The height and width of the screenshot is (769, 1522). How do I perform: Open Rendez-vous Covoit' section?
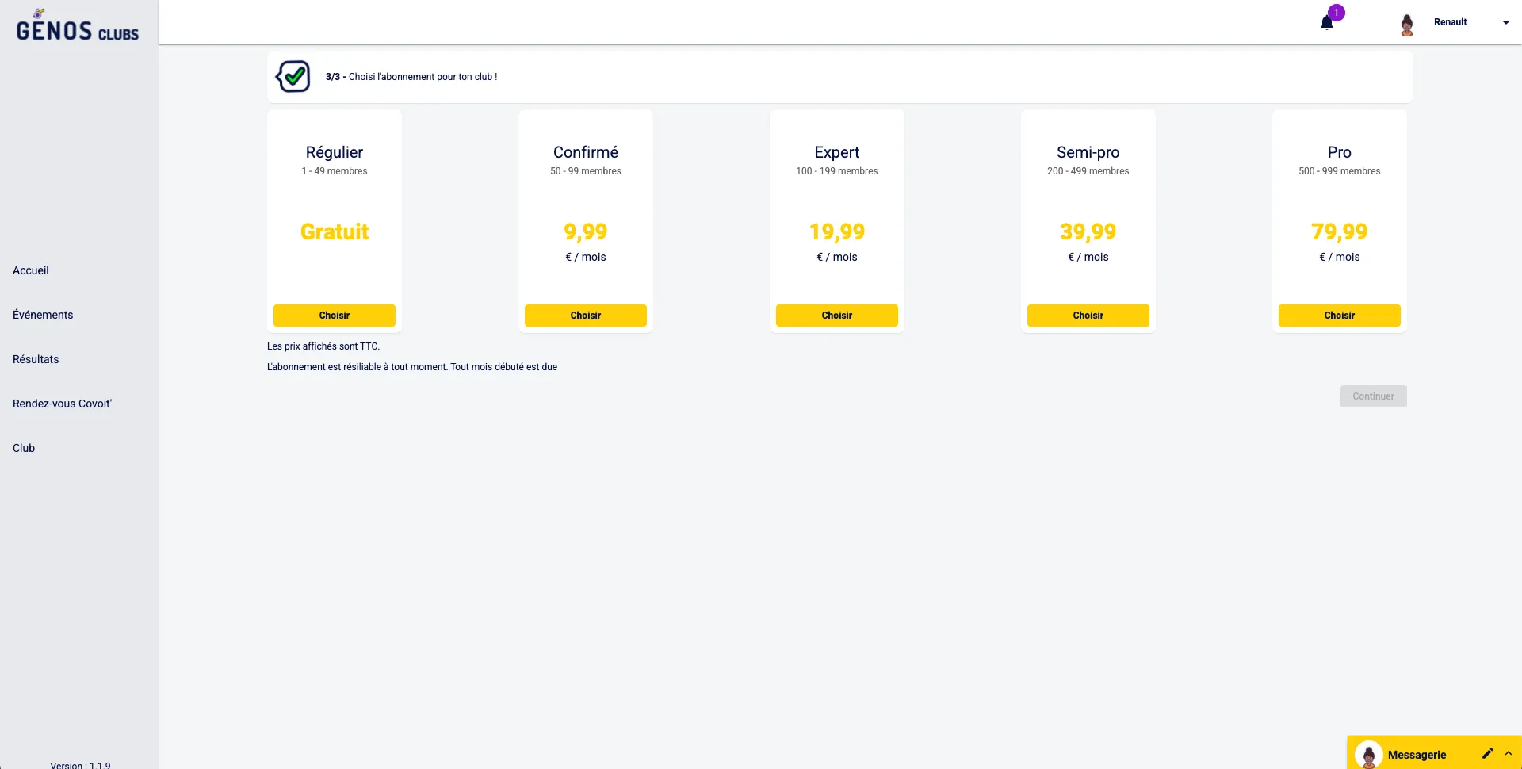coord(62,404)
